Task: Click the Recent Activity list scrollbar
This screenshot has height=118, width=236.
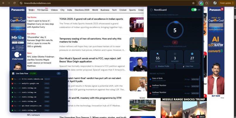Action: (x=200, y=86)
